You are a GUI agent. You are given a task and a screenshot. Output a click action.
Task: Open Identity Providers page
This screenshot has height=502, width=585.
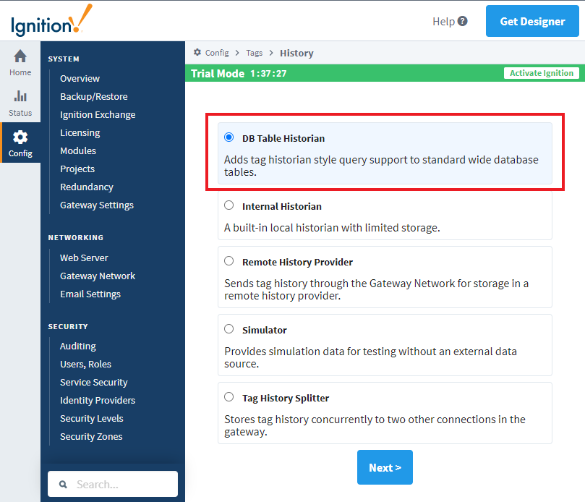click(98, 401)
